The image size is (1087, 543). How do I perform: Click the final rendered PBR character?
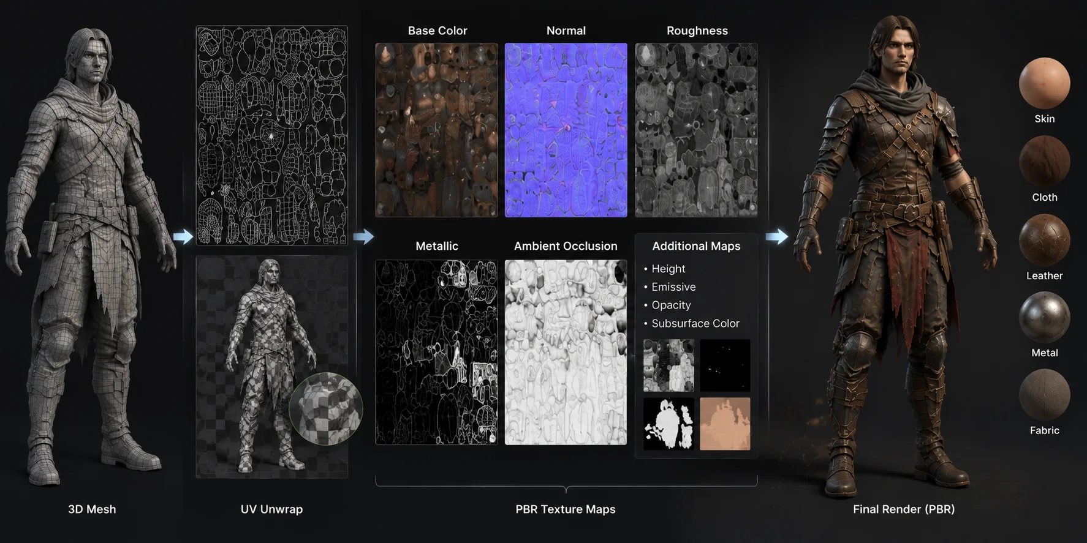click(896, 257)
